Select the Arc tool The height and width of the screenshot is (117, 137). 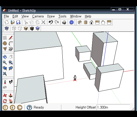[x=11, y=43]
